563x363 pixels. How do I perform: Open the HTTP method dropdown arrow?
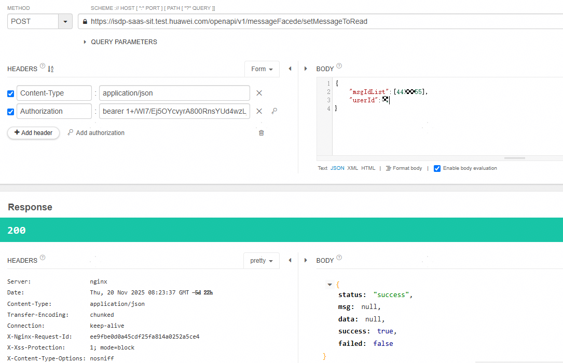tap(65, 22)
